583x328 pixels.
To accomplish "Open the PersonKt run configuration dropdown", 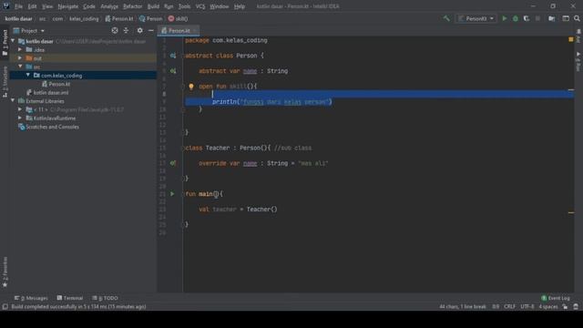I will coord(476,18).
